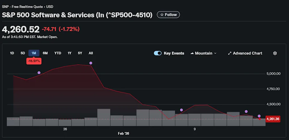Click the mountain icon beside chart type
This screenshot has width=289, height=140.
pyautogui.click(x=192, y=53)
